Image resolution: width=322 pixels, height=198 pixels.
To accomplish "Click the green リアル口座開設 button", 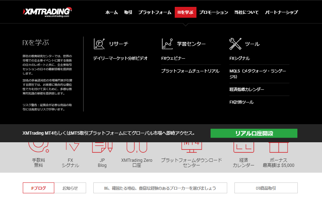I will point(254,133).
